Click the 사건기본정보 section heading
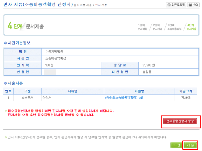202x151 pixels. (19, 43)
